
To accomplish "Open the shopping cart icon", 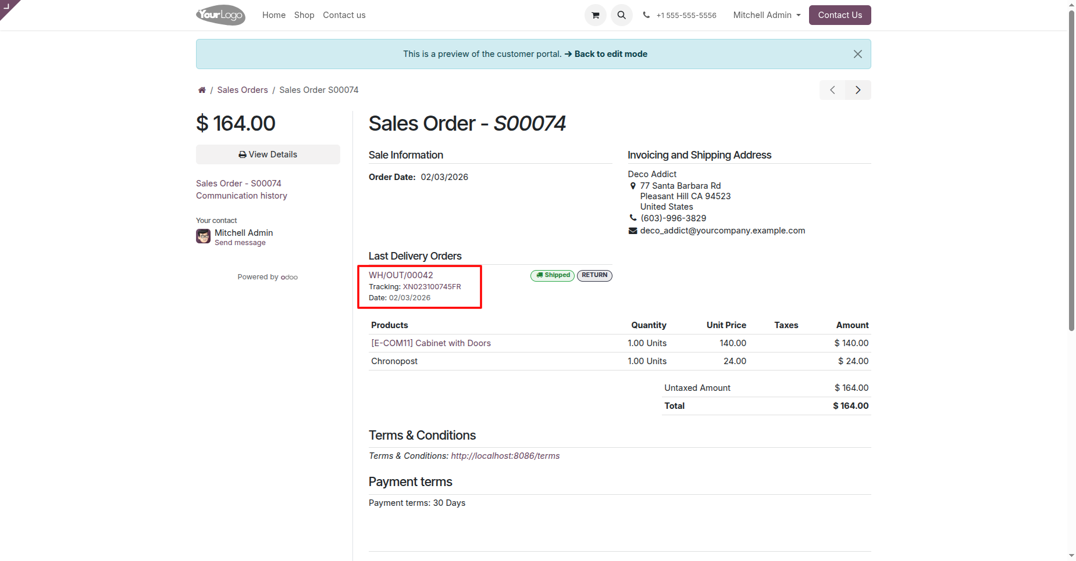I will point(595,15).
